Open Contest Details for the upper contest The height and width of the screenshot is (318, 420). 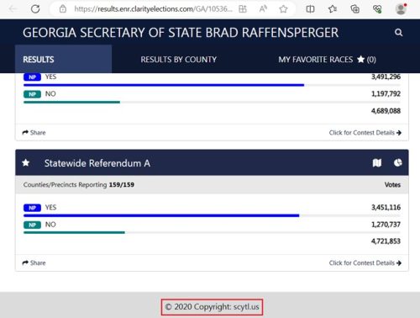pyautogui.click(x=365, y=132)
